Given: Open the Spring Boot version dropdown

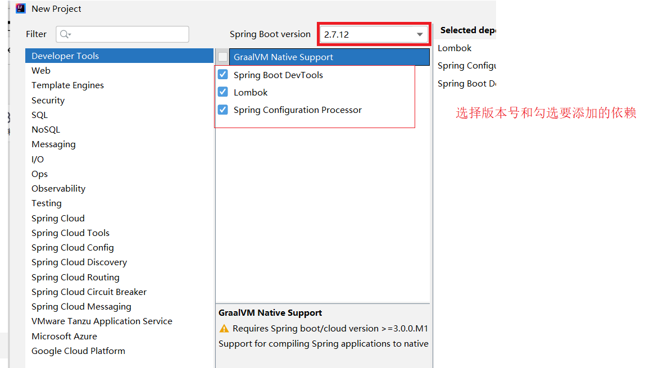Looking at the screenshot, I should pyautogui.click(x=420, y=34).
